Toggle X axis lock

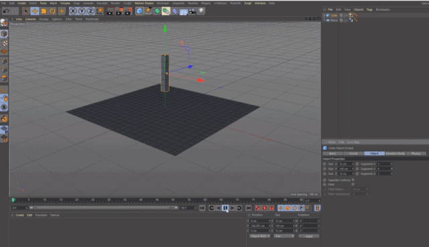point(73,11)
